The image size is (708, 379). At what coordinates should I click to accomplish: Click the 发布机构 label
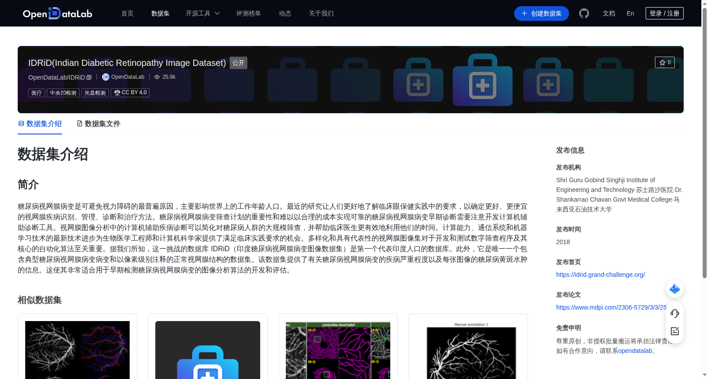(569, 168)
